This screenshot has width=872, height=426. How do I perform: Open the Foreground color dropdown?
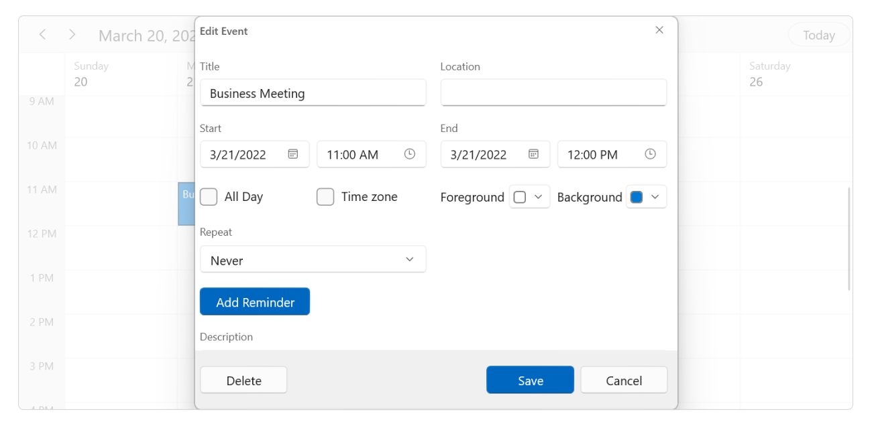529,196
